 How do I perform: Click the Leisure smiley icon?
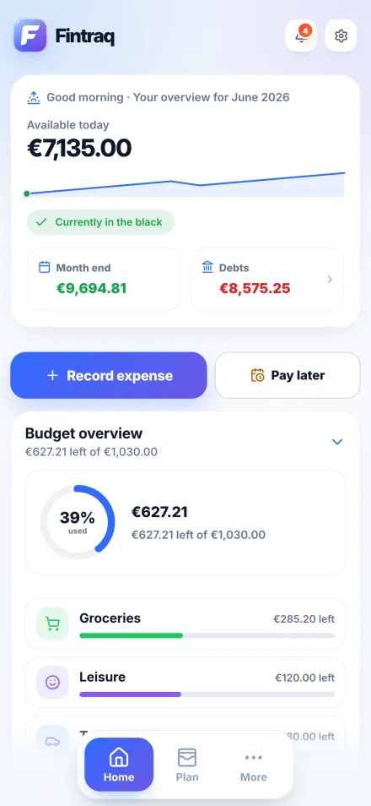click(52, 682)
